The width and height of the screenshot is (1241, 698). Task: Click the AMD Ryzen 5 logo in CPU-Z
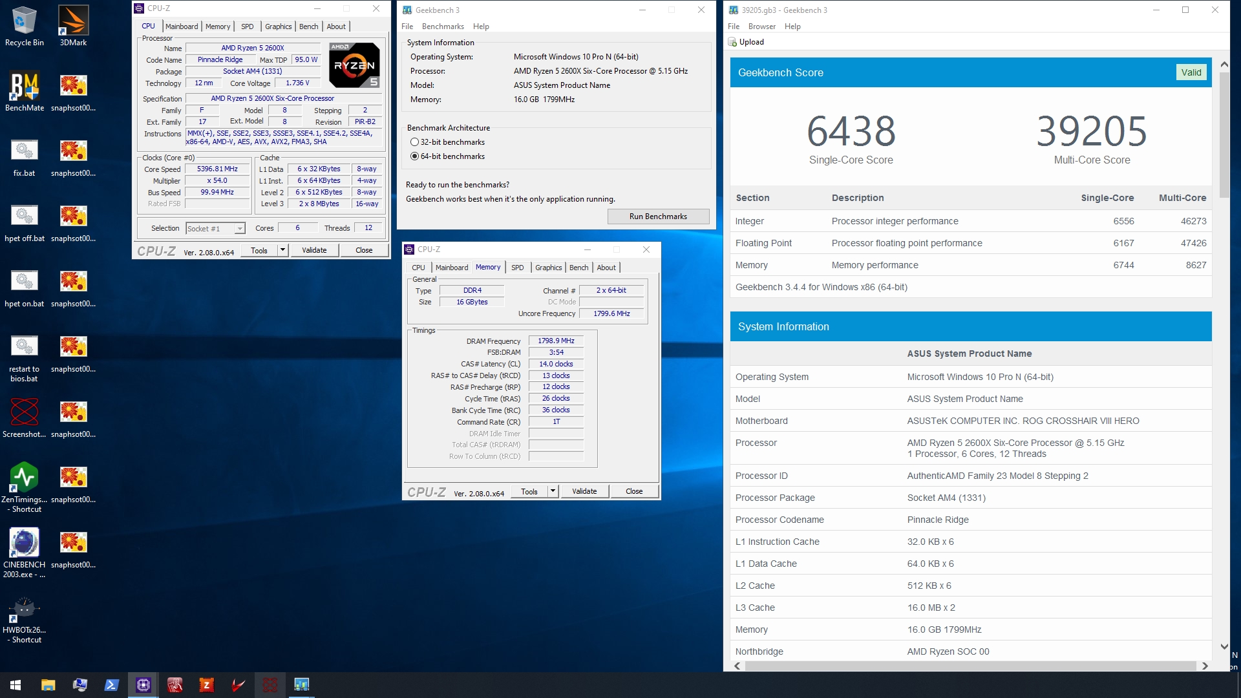click(354, 65)
